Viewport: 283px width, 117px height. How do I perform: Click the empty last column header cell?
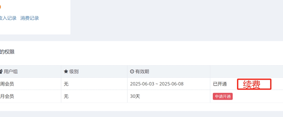pyautogui.click(x=246, y=71)
